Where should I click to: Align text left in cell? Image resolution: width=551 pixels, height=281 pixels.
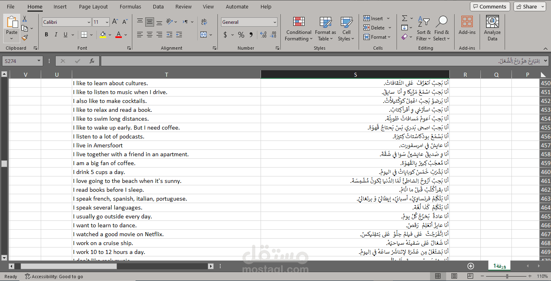pyautogui.click(x=140, y=35)
